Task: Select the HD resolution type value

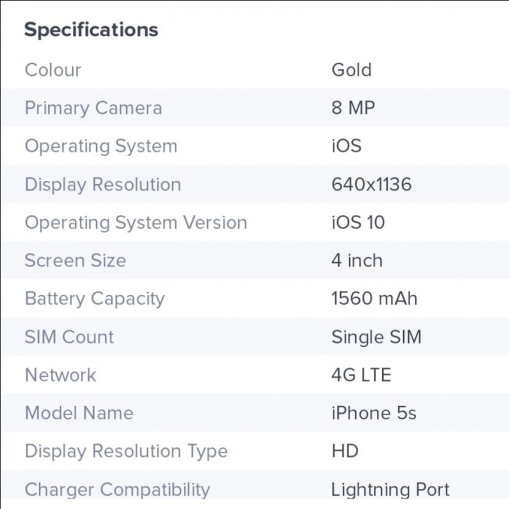Action: pyautogui.click(x=345, y=451)
